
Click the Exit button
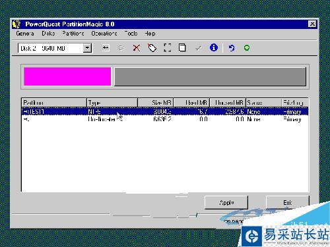[x=288, y=202]
